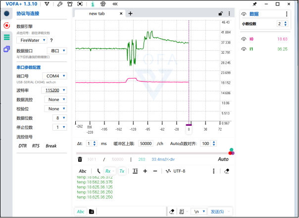Expand the COM4 port dropdown
The height and width of the screenshot is (218, 299).
(53, 76)
